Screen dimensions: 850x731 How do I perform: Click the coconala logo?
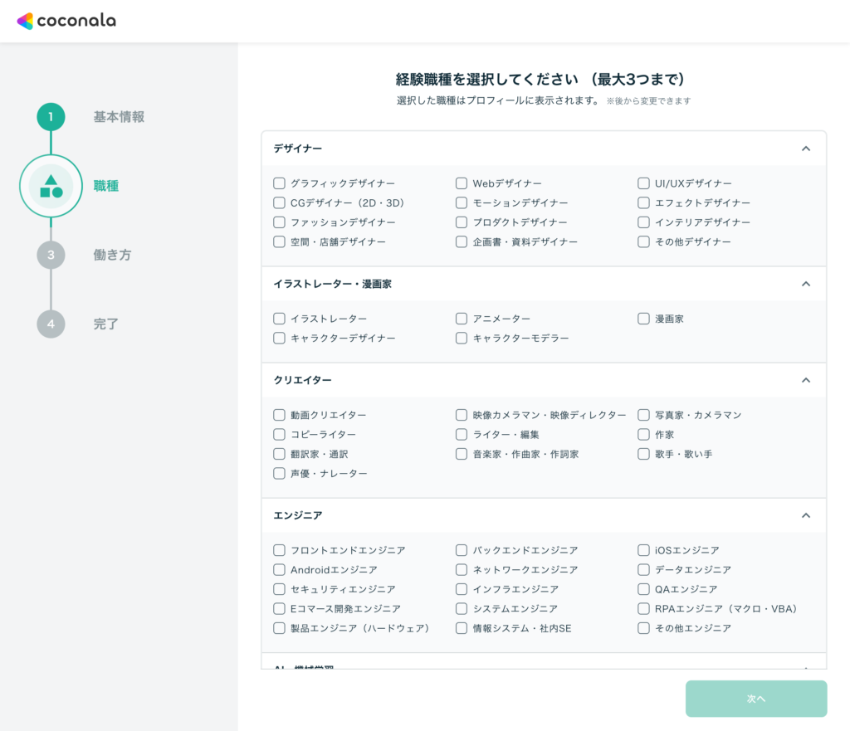(66, 21)
